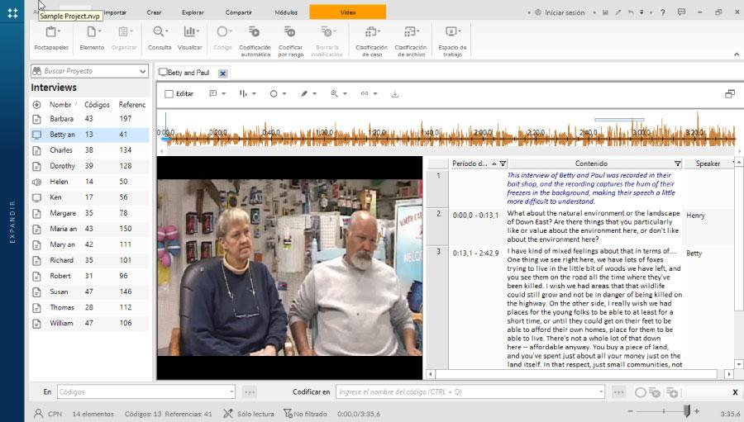
Task: Open the Códigos combo box dropdown
Action: (231, 392)
